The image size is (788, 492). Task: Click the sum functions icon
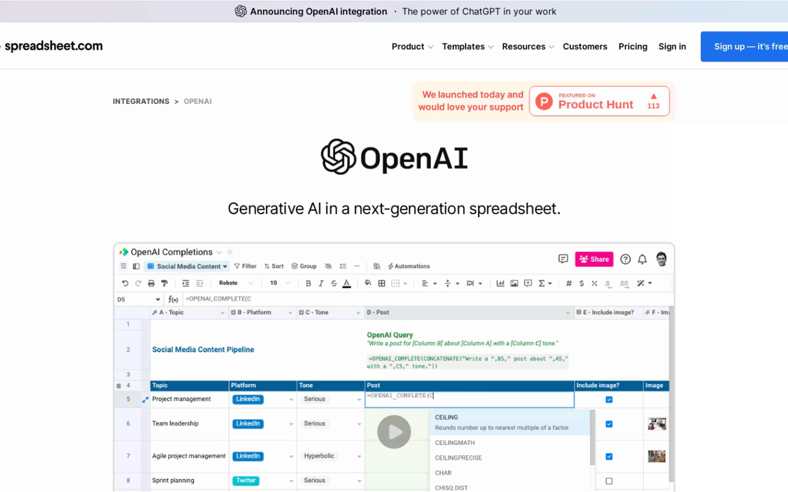542,283
